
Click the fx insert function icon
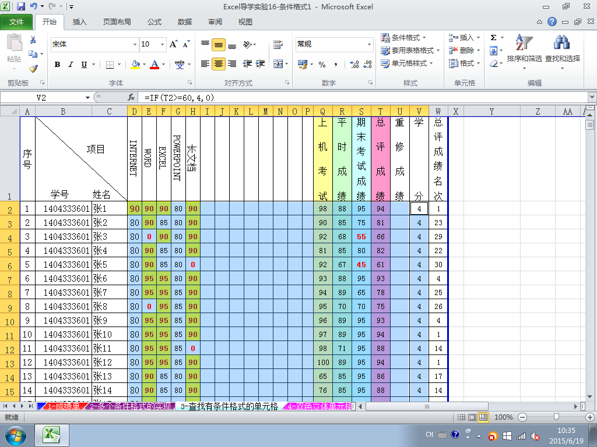tap(131, 98)
